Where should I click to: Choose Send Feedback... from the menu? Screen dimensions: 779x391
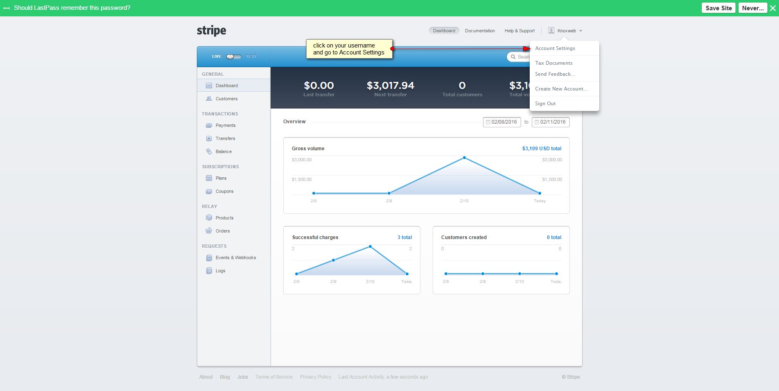point(555,74)
